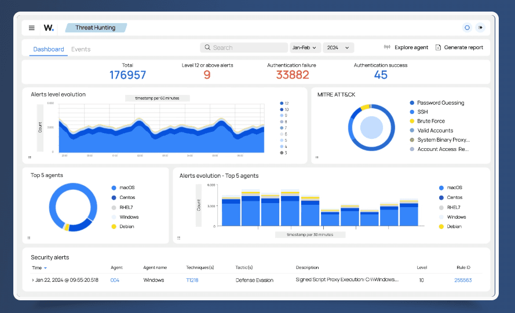Click the Generate report document icon

[438, 47]
